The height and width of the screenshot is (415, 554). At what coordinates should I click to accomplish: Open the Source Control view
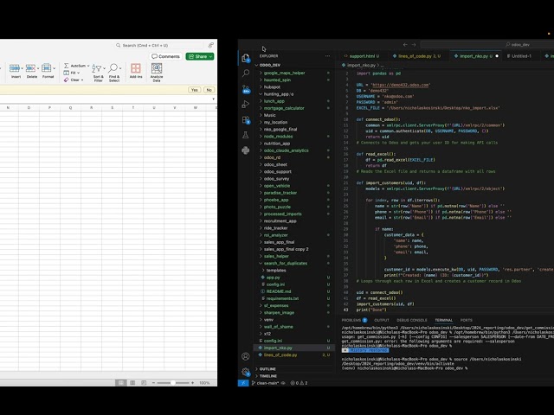(246, 89)
